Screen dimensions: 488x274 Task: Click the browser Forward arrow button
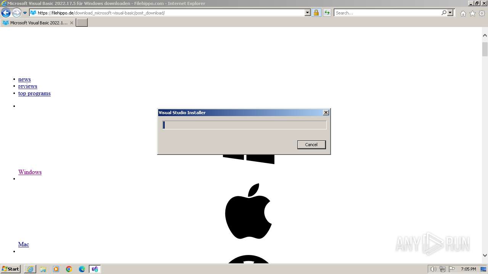pyautogui.click(x=16, y=13)
